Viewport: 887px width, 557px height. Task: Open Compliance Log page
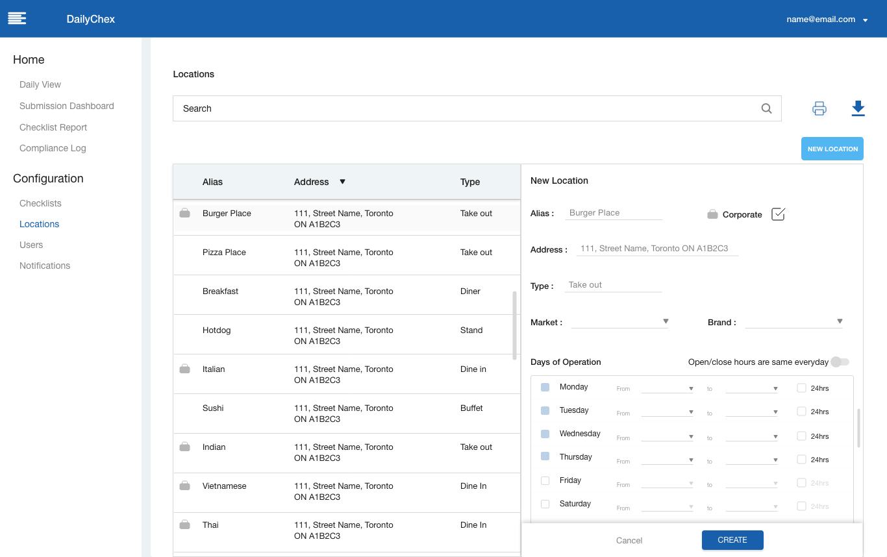click(x=53, y=148)
